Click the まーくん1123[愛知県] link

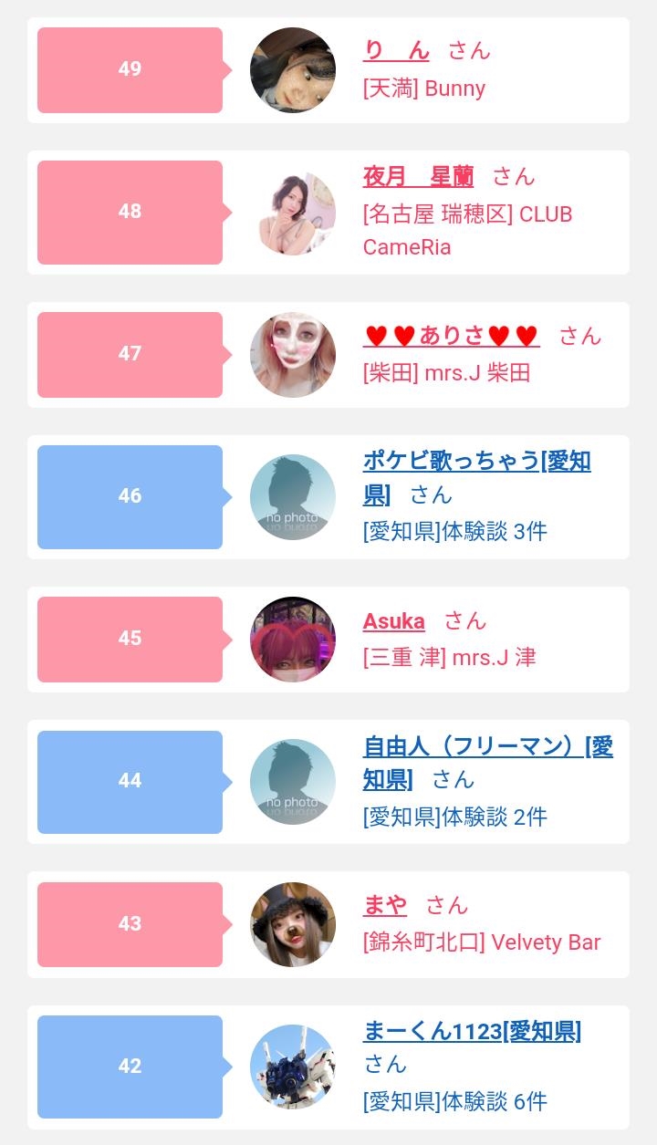472,1032
